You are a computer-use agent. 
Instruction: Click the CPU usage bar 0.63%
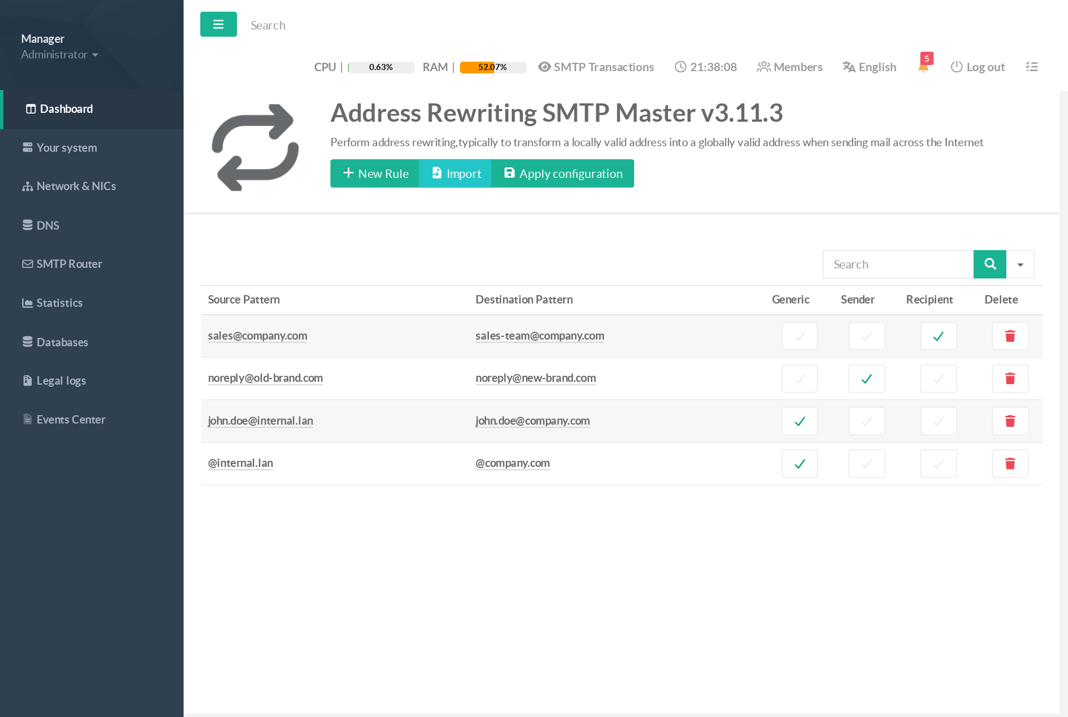pyautogui.click(x=381, y=67)
